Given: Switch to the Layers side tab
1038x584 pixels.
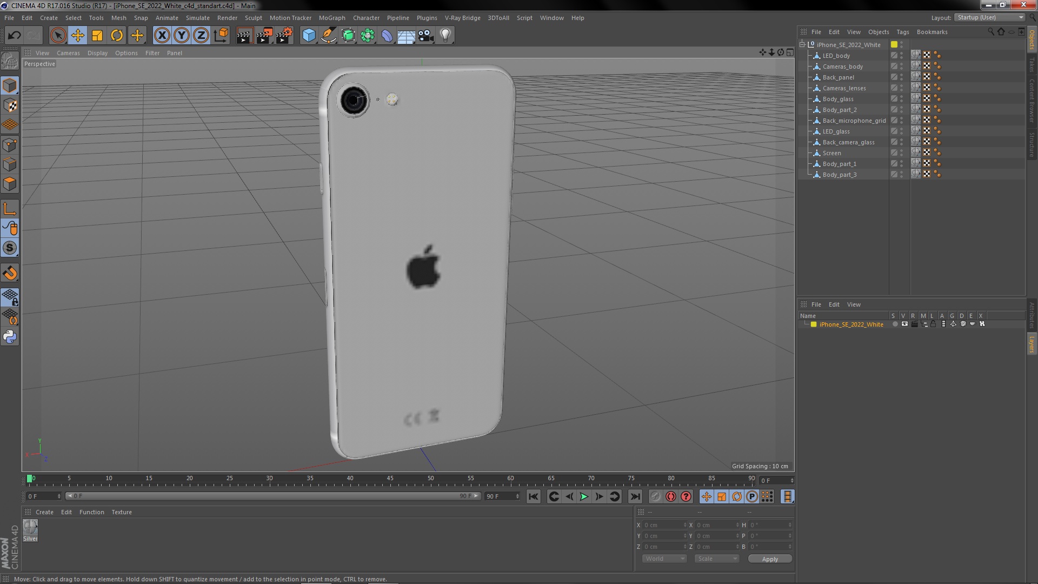Looking at the screenshot, I should 1032,344.
